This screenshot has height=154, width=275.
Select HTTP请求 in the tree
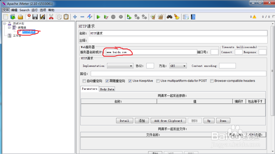coord(29,32)
